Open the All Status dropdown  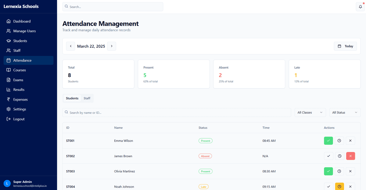[345, 112]
